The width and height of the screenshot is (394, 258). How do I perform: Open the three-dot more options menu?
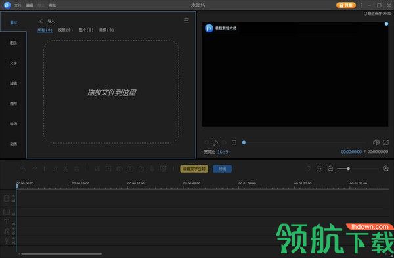tap(361, 5)
